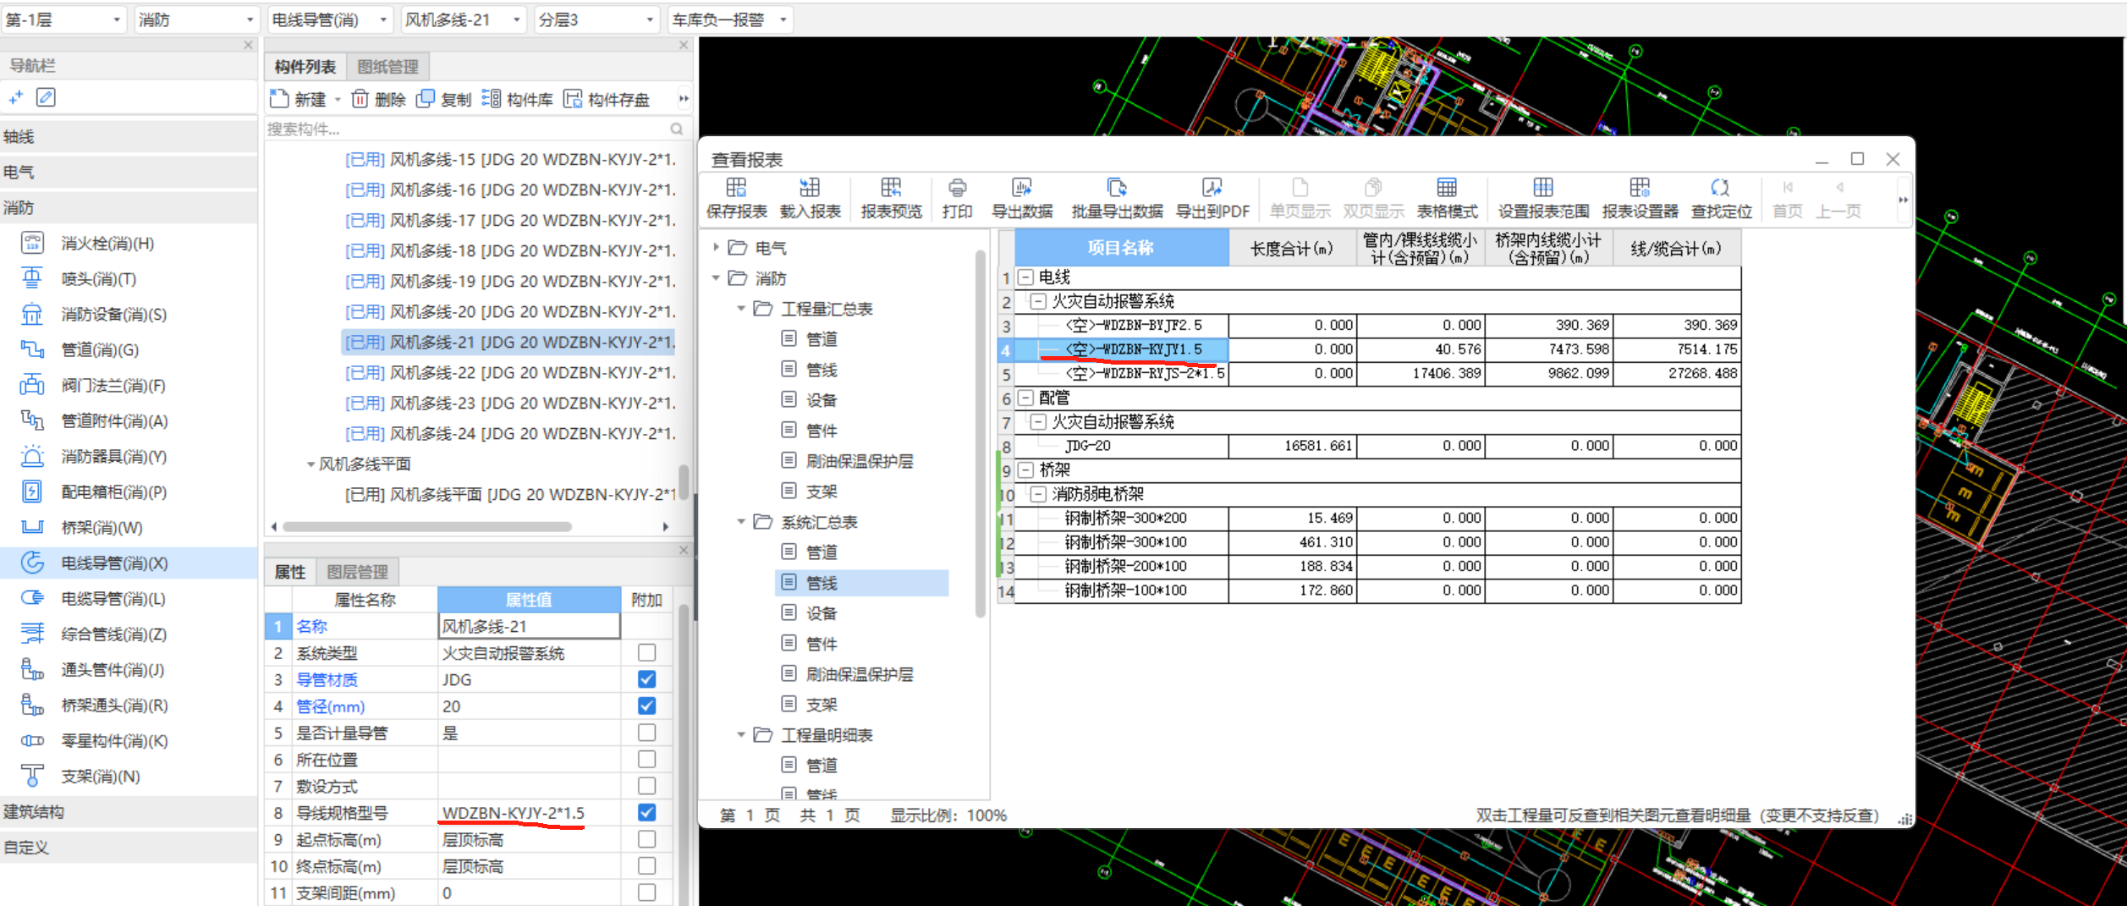Open 报表预览 from report toolbar
Image resolution: width=2127 pixels, height=906 pixels.
[x=891, y=199]
